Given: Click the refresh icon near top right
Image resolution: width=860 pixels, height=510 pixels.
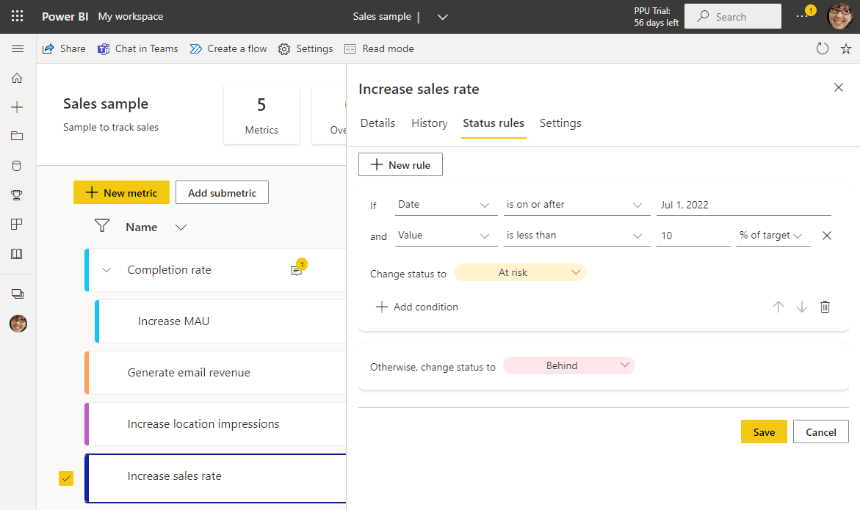Looking at the screenshot, I should click(x=823, y=48).
